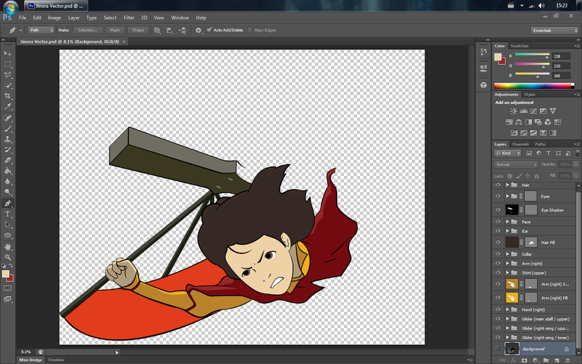Viewport: 582px width, 364px height.
Task: Expand the Arm (right) group
Action: point(508,263)
